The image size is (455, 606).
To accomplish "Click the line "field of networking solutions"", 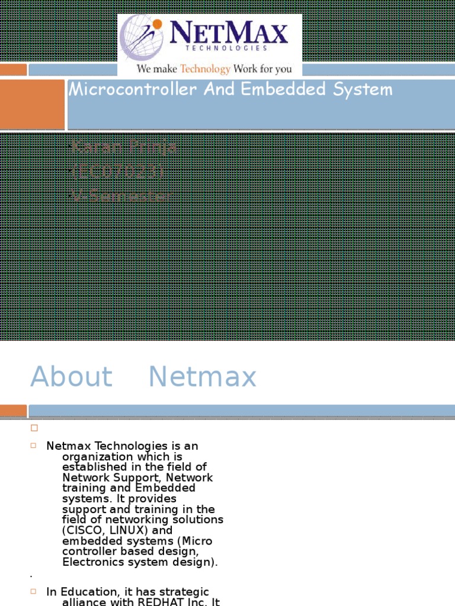I will tap(143, 520).
